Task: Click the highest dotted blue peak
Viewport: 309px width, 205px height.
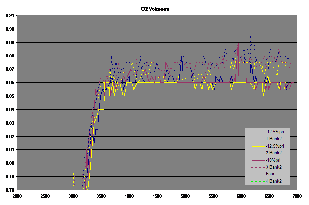Action: click(251, 36)
